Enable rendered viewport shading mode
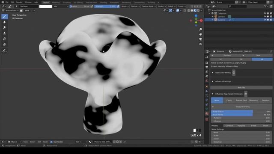The image size is (274, 154). 198,10
